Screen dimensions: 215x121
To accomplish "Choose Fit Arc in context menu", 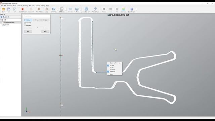I will coord(115,68).
